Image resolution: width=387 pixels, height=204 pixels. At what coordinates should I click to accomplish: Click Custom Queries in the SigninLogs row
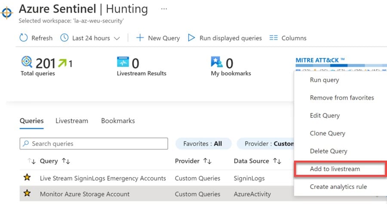pos(197,178)
